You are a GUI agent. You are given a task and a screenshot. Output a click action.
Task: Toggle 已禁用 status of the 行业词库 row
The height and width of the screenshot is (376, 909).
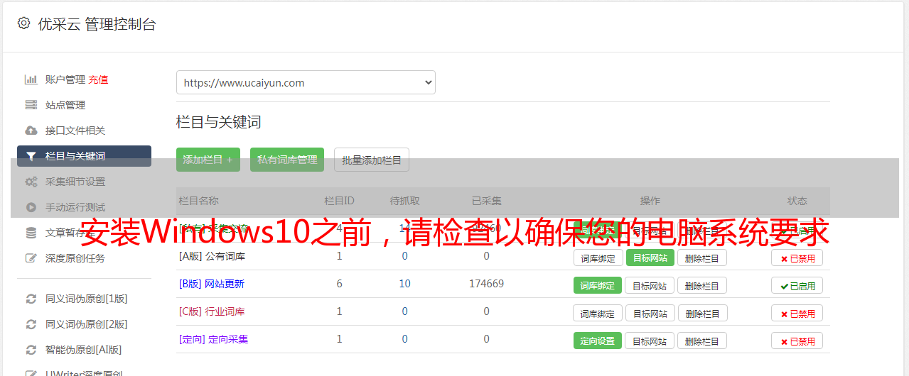click(797, 313)
